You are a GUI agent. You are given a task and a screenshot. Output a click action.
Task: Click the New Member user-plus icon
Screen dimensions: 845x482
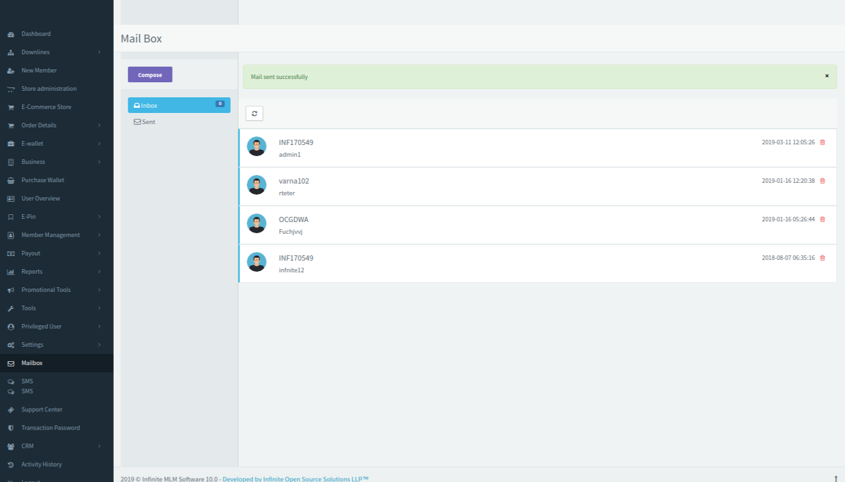click(10, 71)
